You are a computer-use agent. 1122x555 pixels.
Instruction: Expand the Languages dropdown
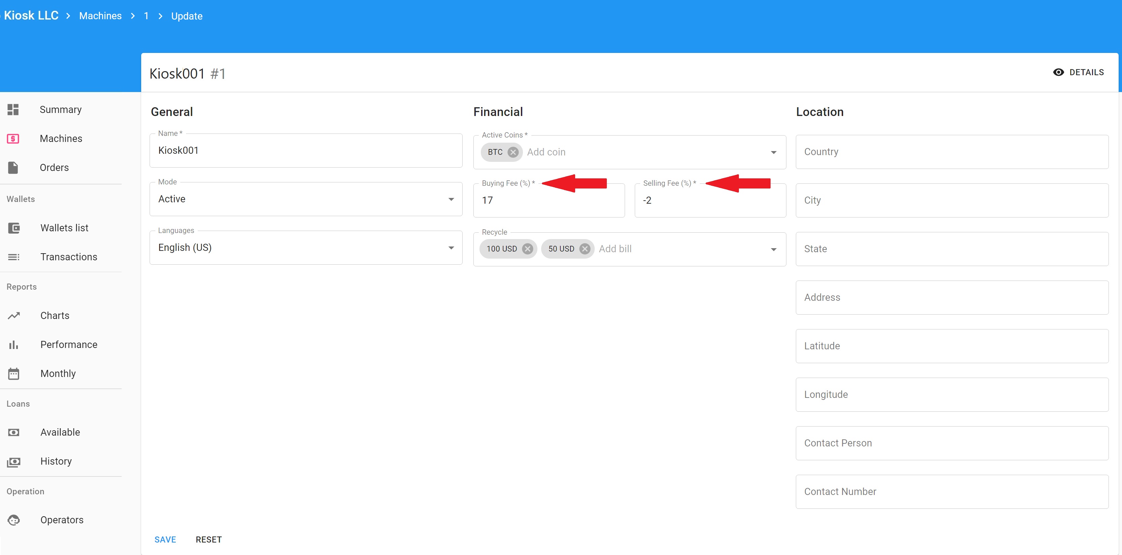[x=306, y=247]
